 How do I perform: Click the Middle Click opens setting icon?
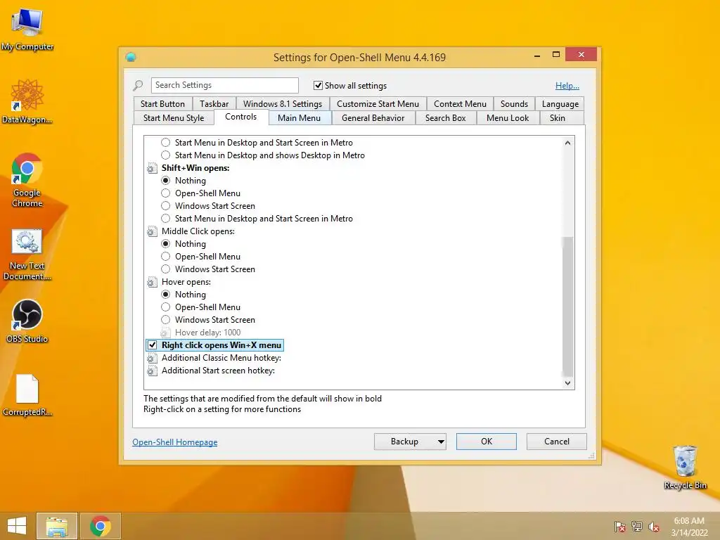point(152,231)
